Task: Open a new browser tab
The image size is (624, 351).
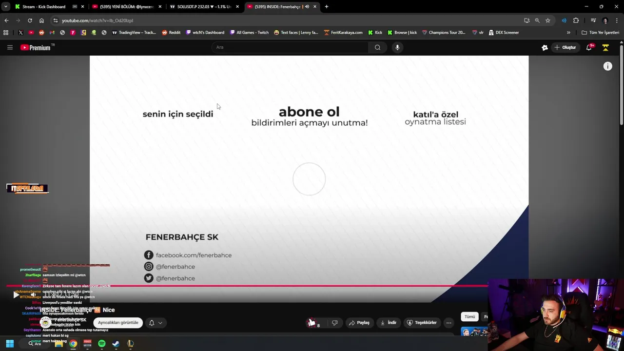Action: tap(327, 7)
